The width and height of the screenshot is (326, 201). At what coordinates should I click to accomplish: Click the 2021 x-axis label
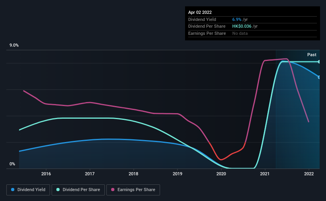pyautogui.click(x=265, y=173)
